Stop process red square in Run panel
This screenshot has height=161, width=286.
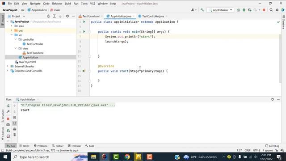(8, 119)
